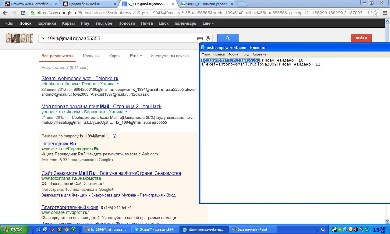Screen dimensions: 390x234
Task: Open the cached-page arrow for the telonko.ru result
Action: click(118, 84)
